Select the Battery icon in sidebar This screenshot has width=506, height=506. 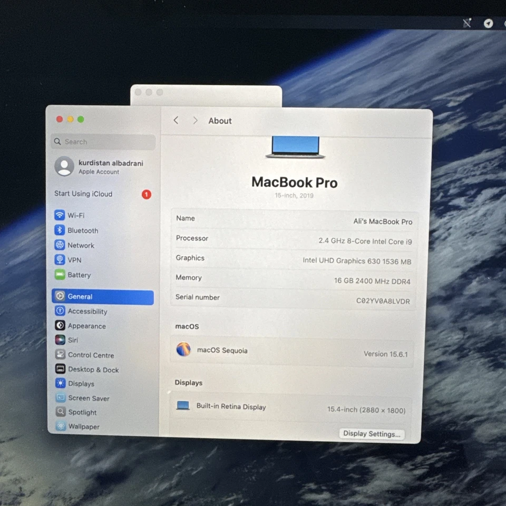pyautogui.click(x=60, y=275)
